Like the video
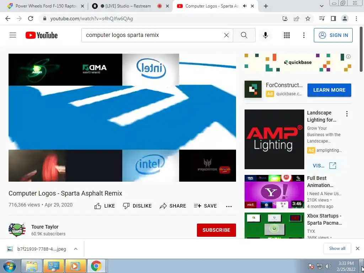 click(105, 206)
